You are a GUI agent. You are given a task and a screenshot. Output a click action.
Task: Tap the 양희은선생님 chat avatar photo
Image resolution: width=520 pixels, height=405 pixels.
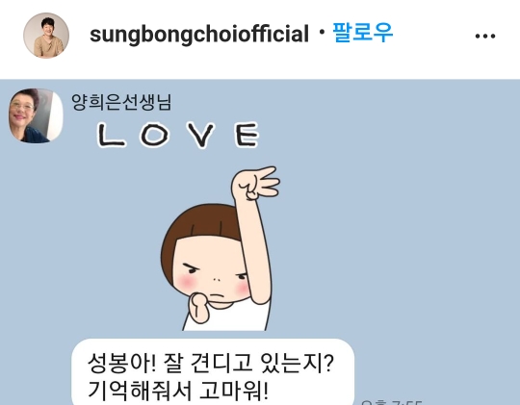coord(36,116)
